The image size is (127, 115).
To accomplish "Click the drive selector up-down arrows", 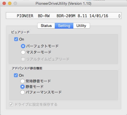I will [x=119, y=16].
